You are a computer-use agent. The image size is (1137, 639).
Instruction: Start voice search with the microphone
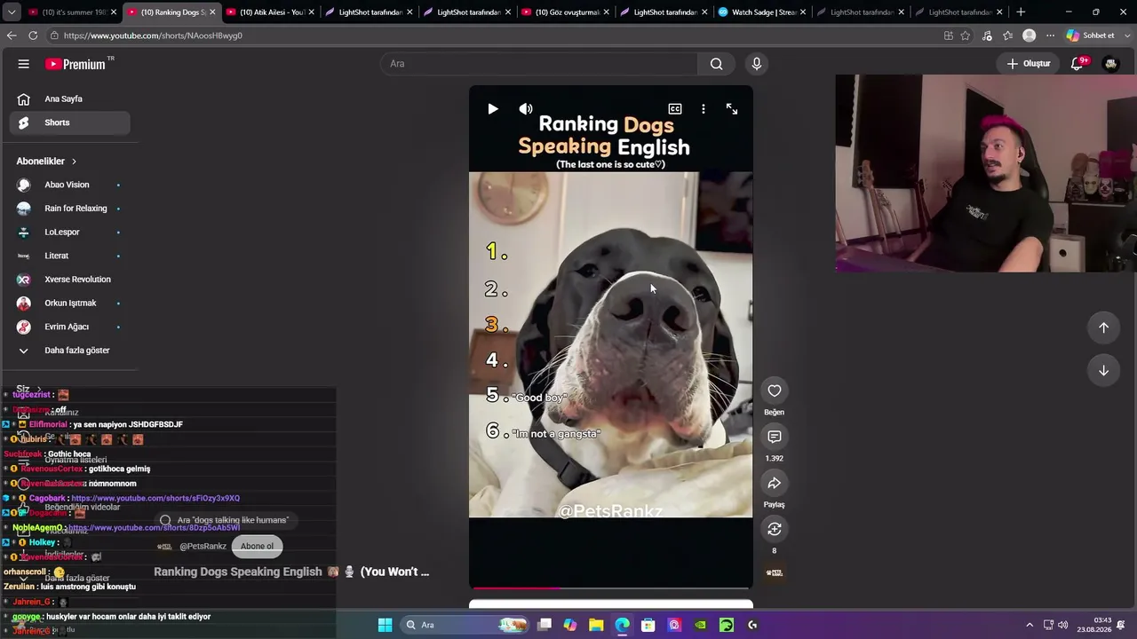coord(757,64)
